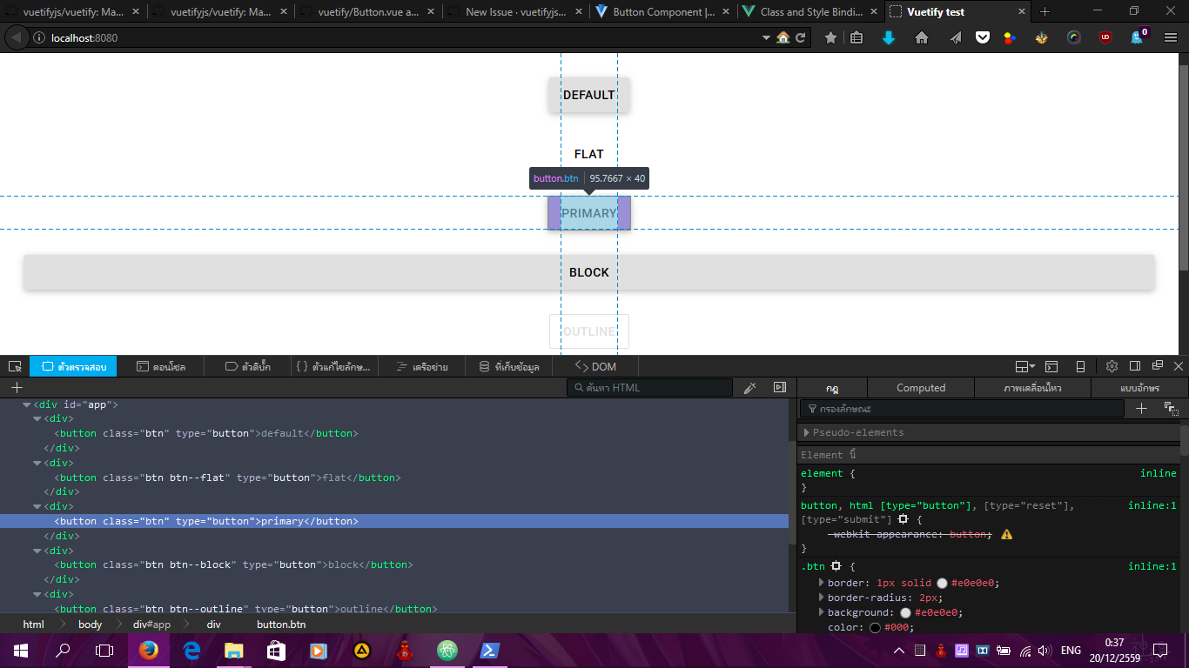Expand background property triangle
The height and width of the screenshot is (668, 1189).
coord(821,612)
